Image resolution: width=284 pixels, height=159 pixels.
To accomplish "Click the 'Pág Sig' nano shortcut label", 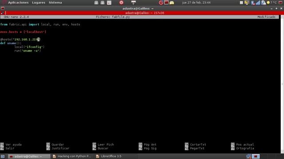I will point(150,148).
